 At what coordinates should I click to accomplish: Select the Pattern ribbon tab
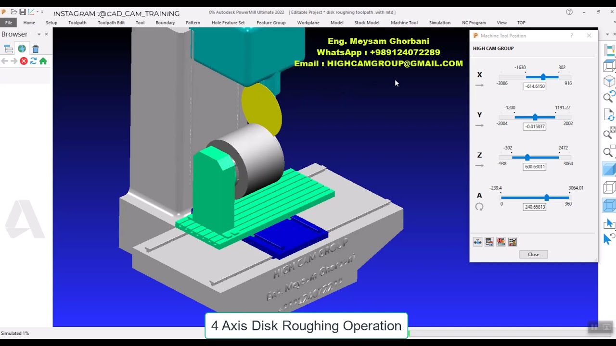click(193, 23)
